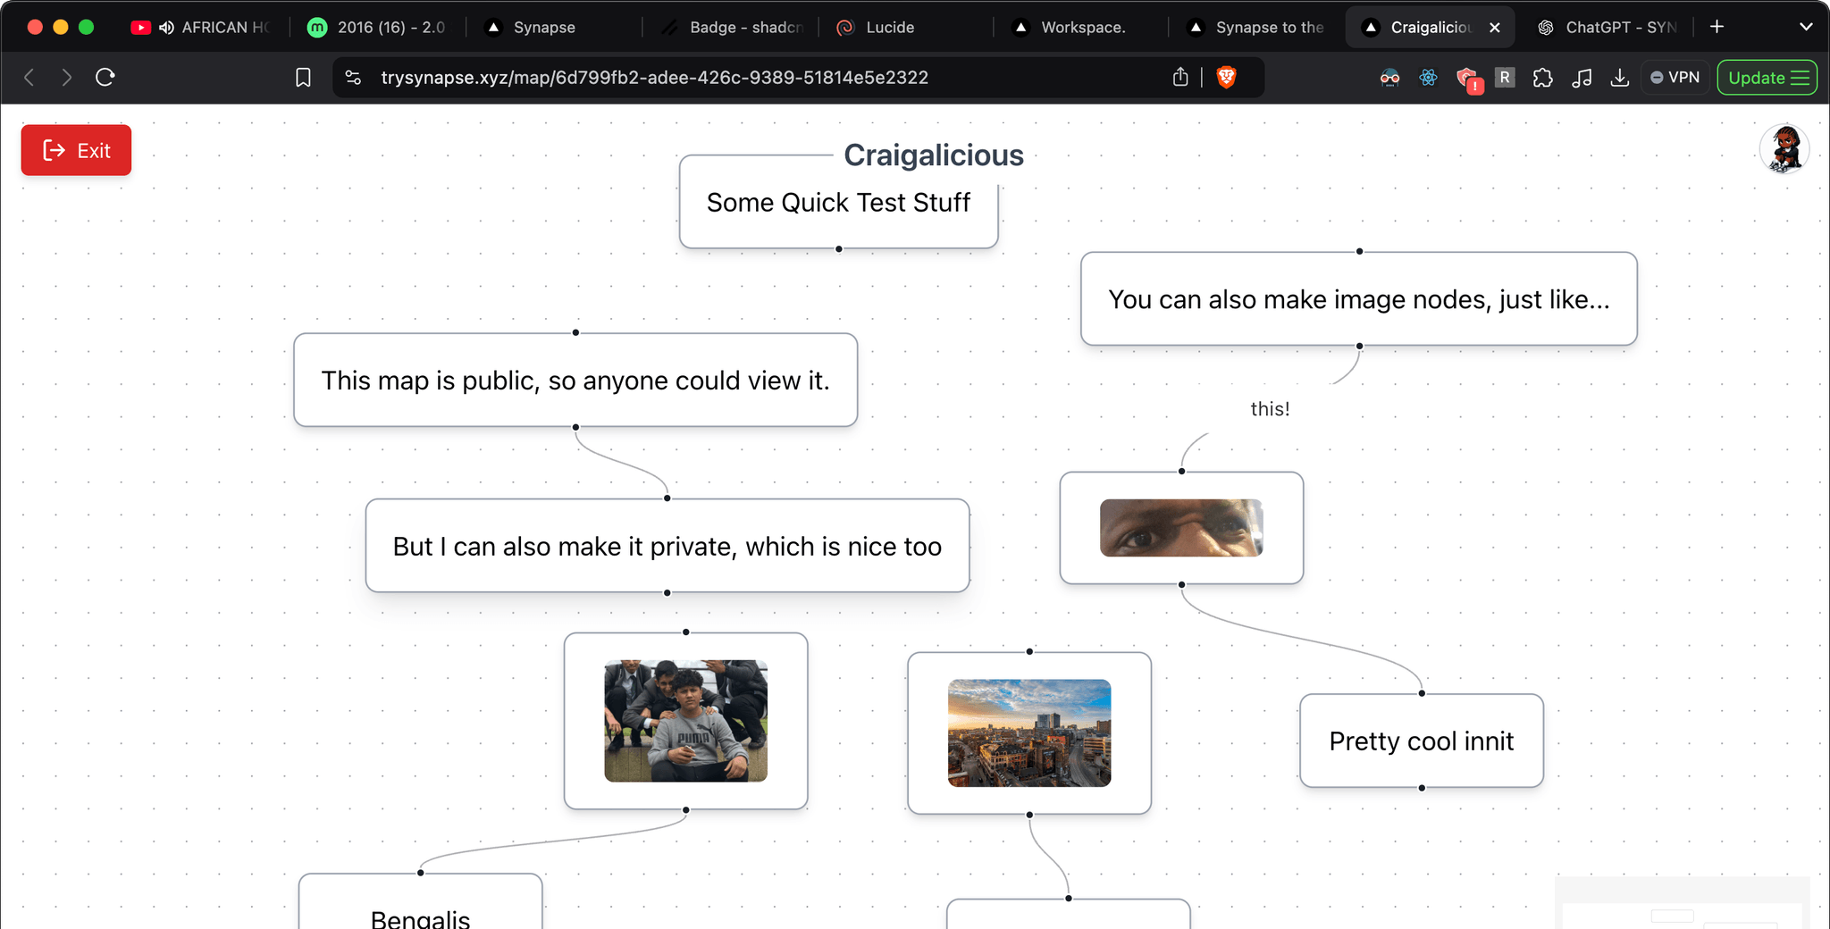Open the Update menu button
Viewport: 1830px width, 929px height.
(x=1767, y=78)
